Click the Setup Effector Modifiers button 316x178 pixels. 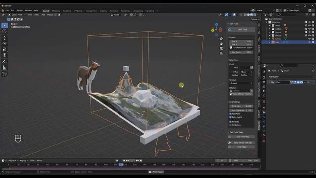(x=241, y=94)
